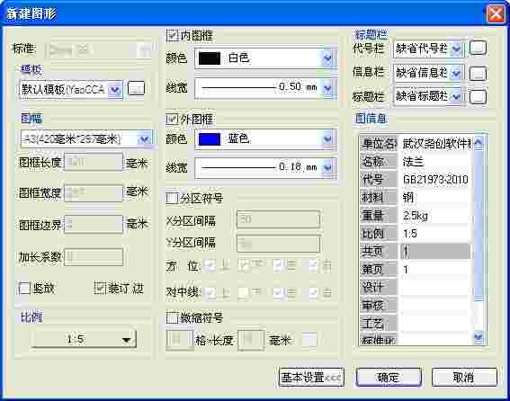This screenshot has height=401, width=510.
Task: Toggle the 装订边 checkbox
Action: 100,288
